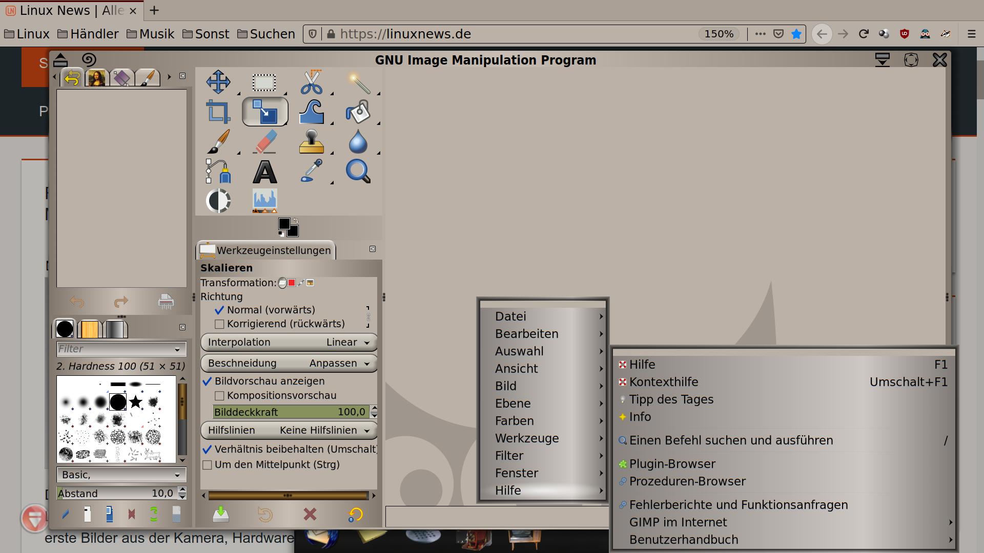Image resolution: width=984 pixels, height=553 pixels.
Task: Toggle Kompositionsvorschau checkbox
Action: coord(219,395)
